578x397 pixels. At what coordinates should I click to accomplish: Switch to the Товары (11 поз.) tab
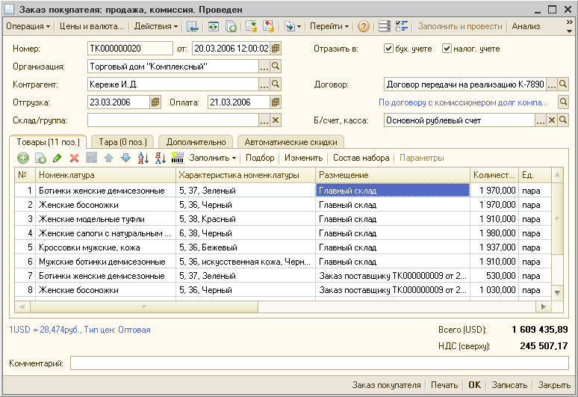pyautogui.click(x=48, y=142)
